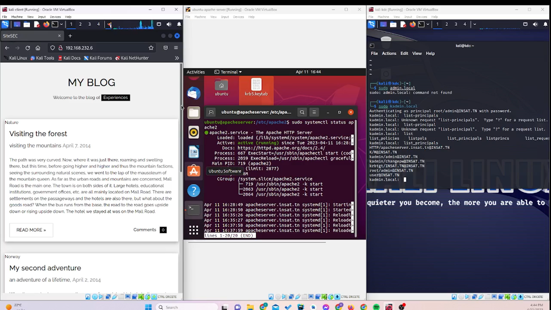Click READ MORE on Visiting the forest

(x=31, y=230)
